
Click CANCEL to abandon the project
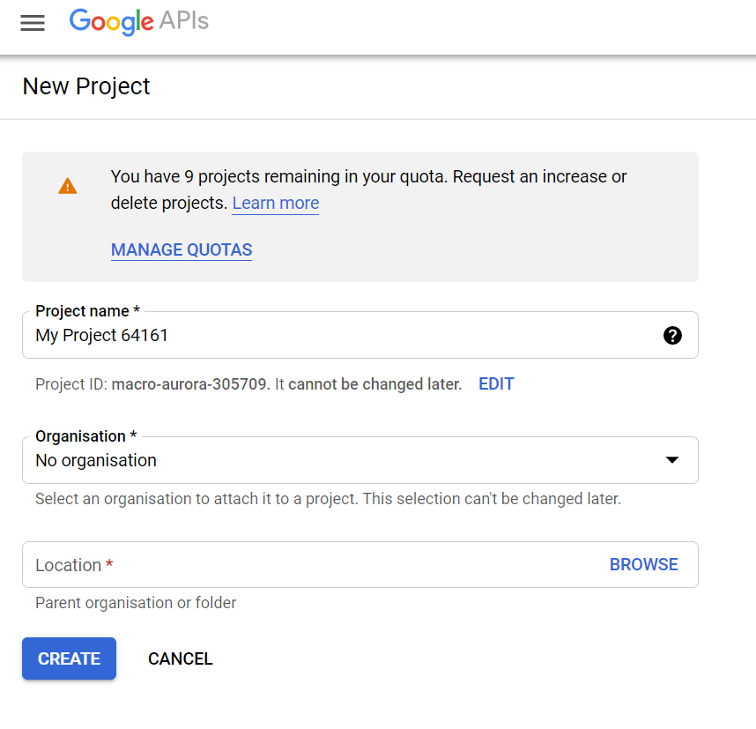pos(180,658)
